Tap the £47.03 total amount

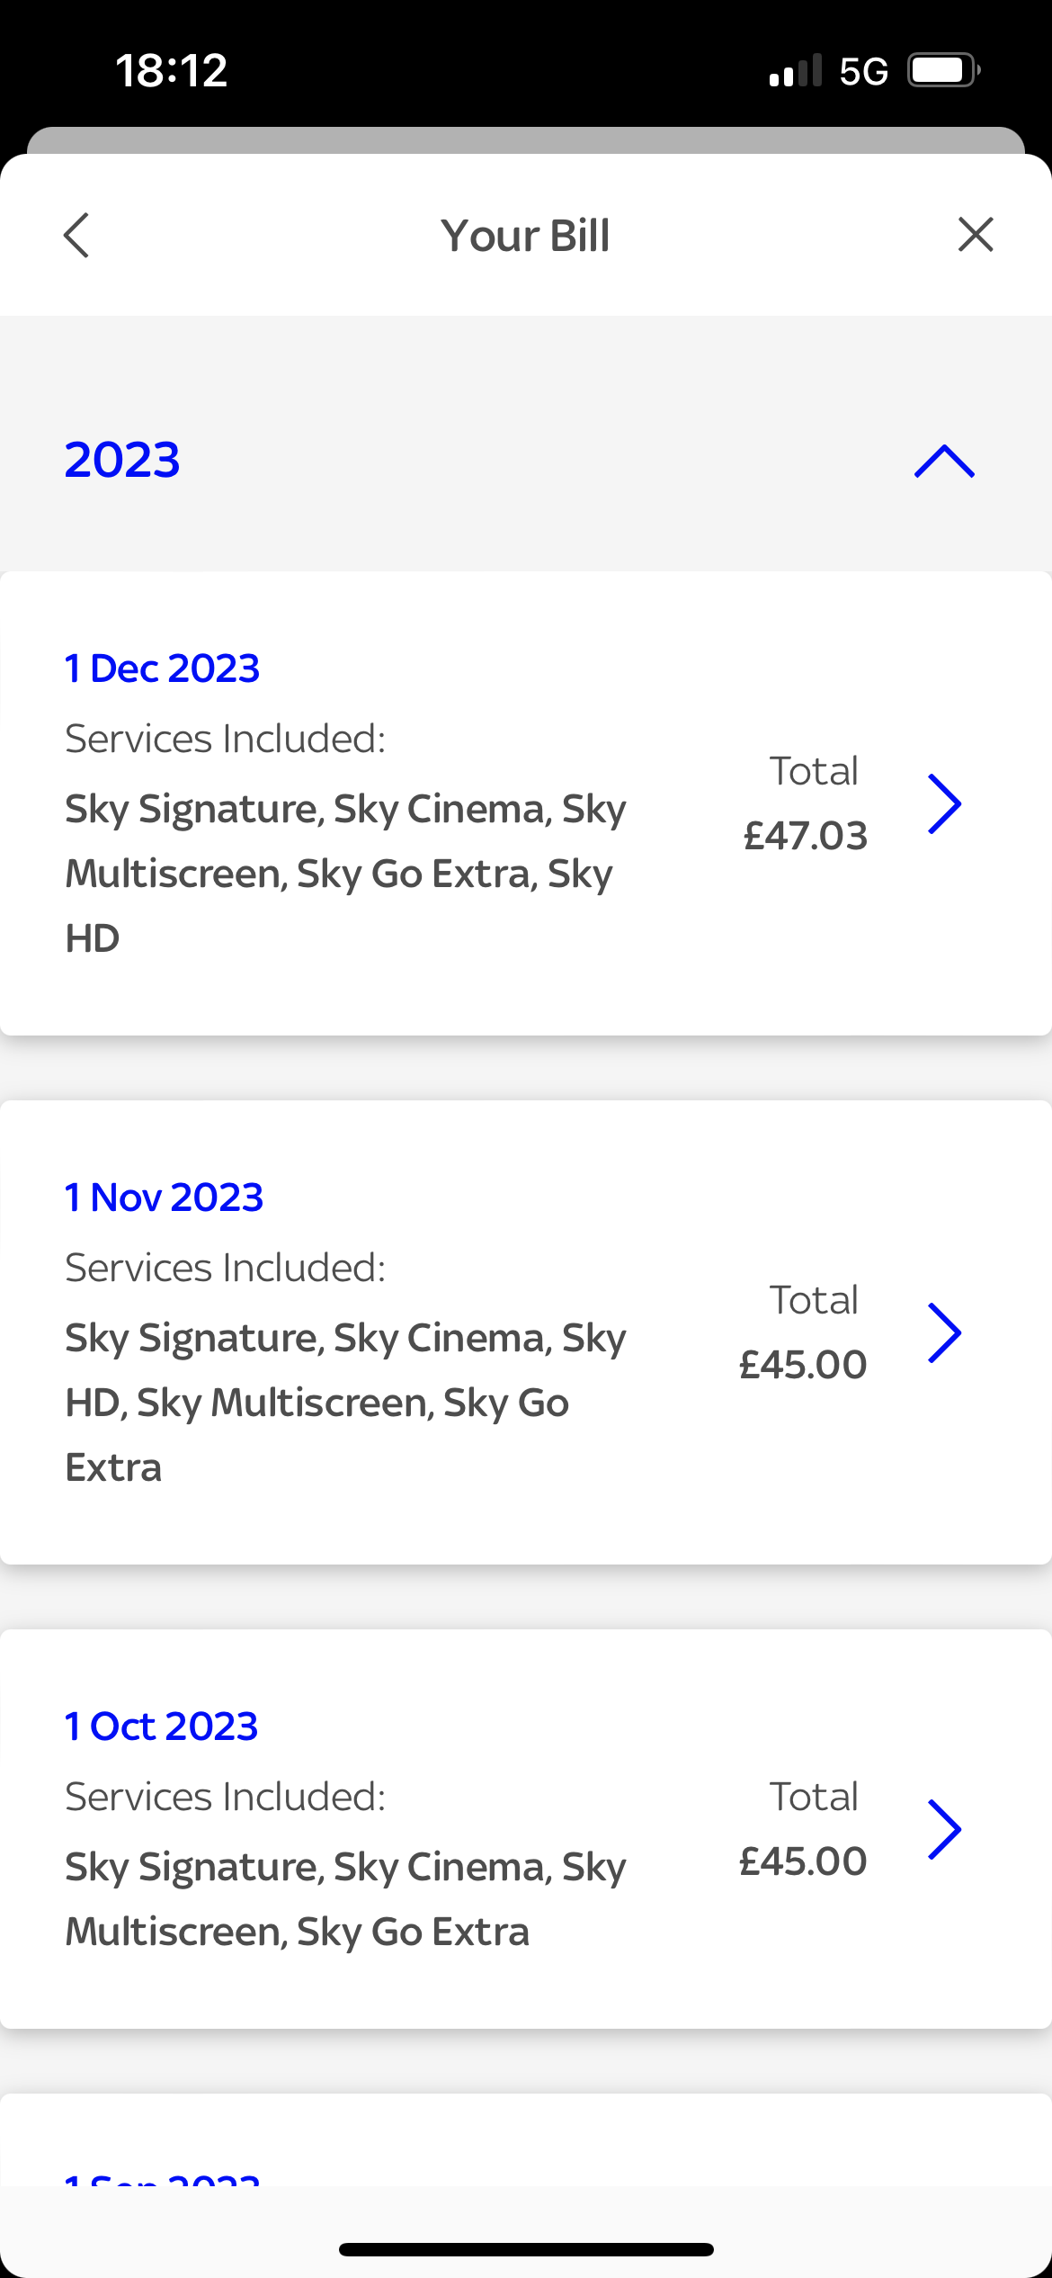point(806,836)
